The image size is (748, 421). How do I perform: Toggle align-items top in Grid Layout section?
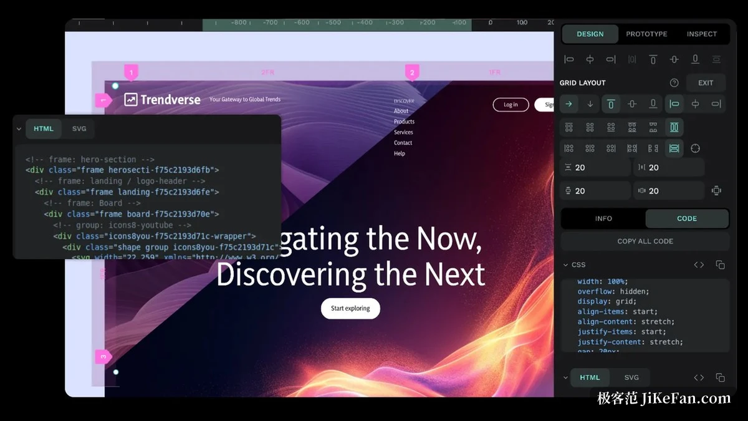[611, 104]
